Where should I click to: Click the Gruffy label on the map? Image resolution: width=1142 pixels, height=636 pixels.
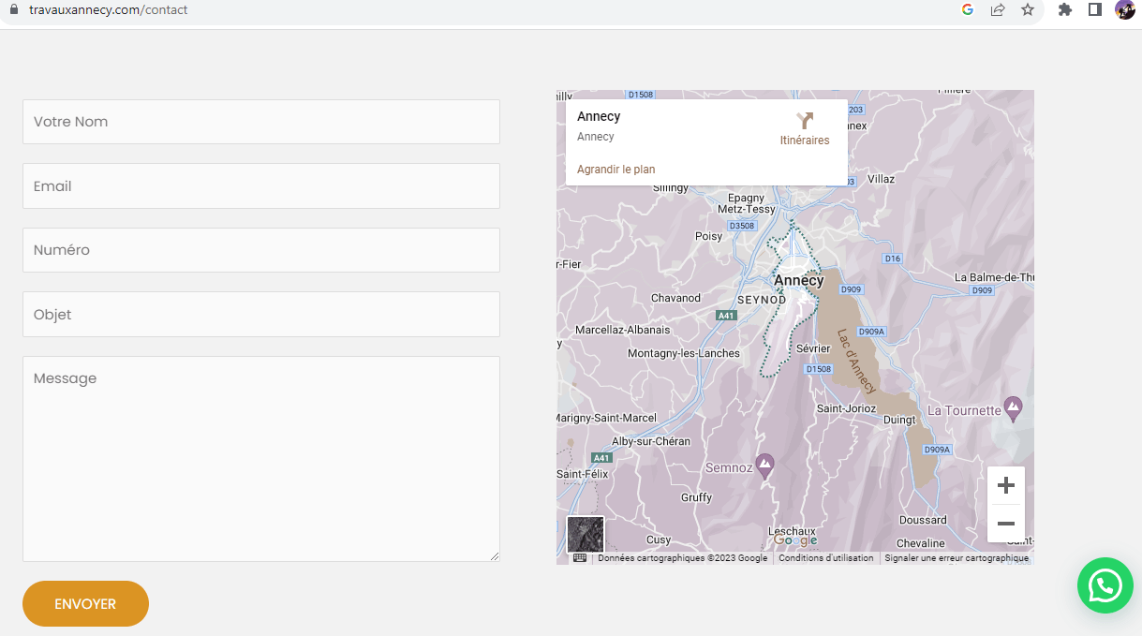click(x=697, y=497)
